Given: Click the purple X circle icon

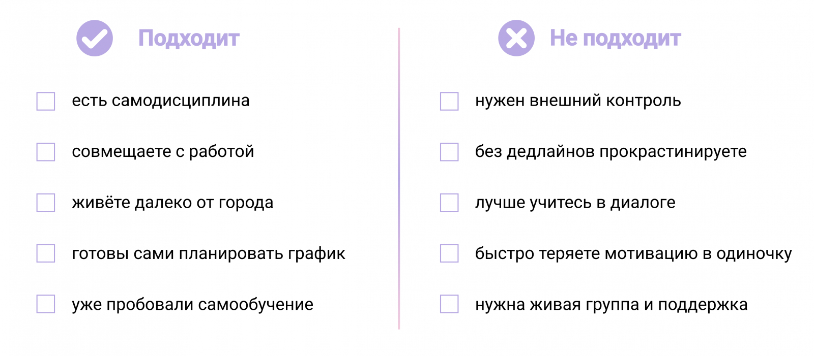Looking at the screenshot, I should tap(516, 38).
